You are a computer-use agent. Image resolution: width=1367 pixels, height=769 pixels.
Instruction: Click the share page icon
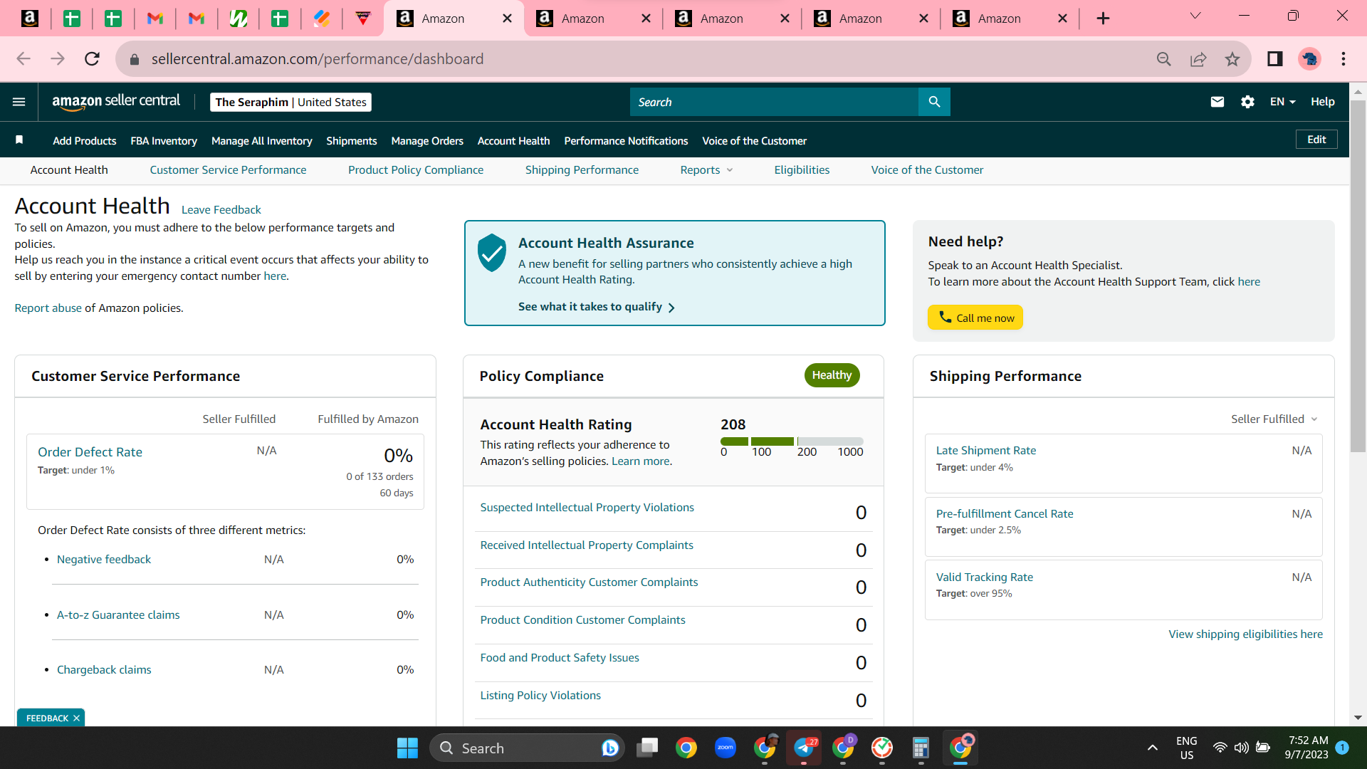click(x=1198, y=59)
